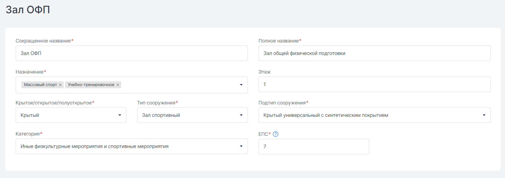This screenshot has height=178, width=505.
Task: Open the Тип сооружения dropdown
Action: coord(192,115)
